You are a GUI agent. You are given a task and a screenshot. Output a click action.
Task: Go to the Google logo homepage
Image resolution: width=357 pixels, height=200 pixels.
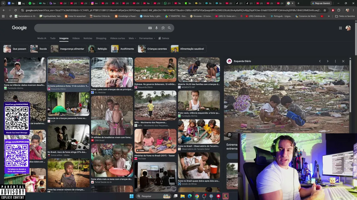pos(19,28)
